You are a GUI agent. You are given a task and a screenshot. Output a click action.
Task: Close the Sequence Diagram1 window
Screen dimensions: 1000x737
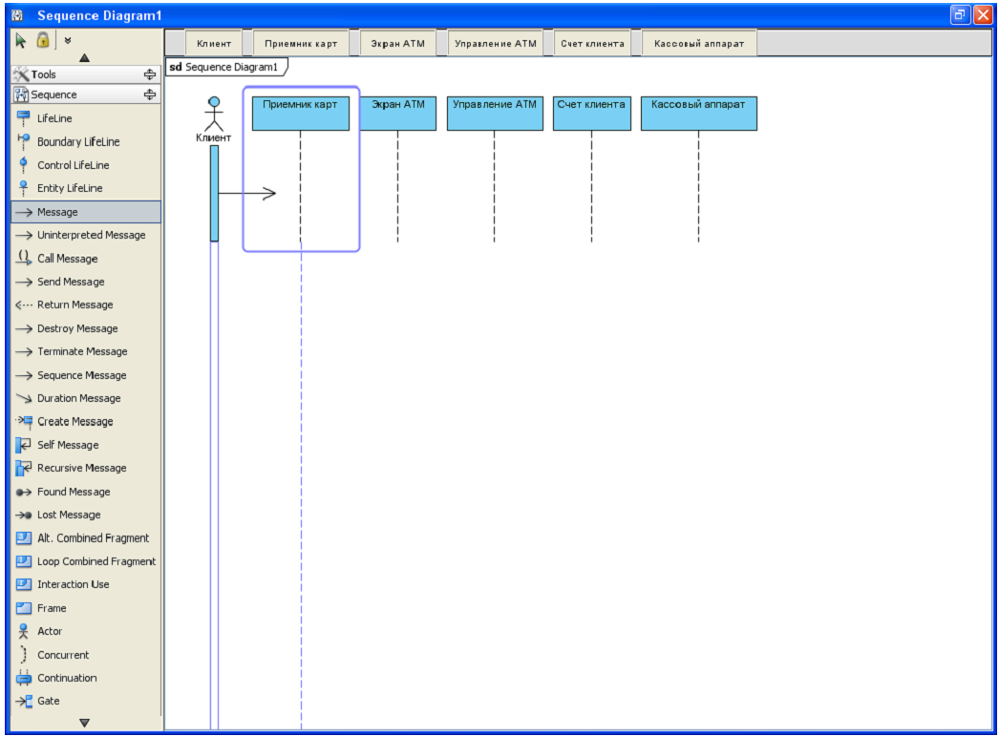click(x=983, y=14)
